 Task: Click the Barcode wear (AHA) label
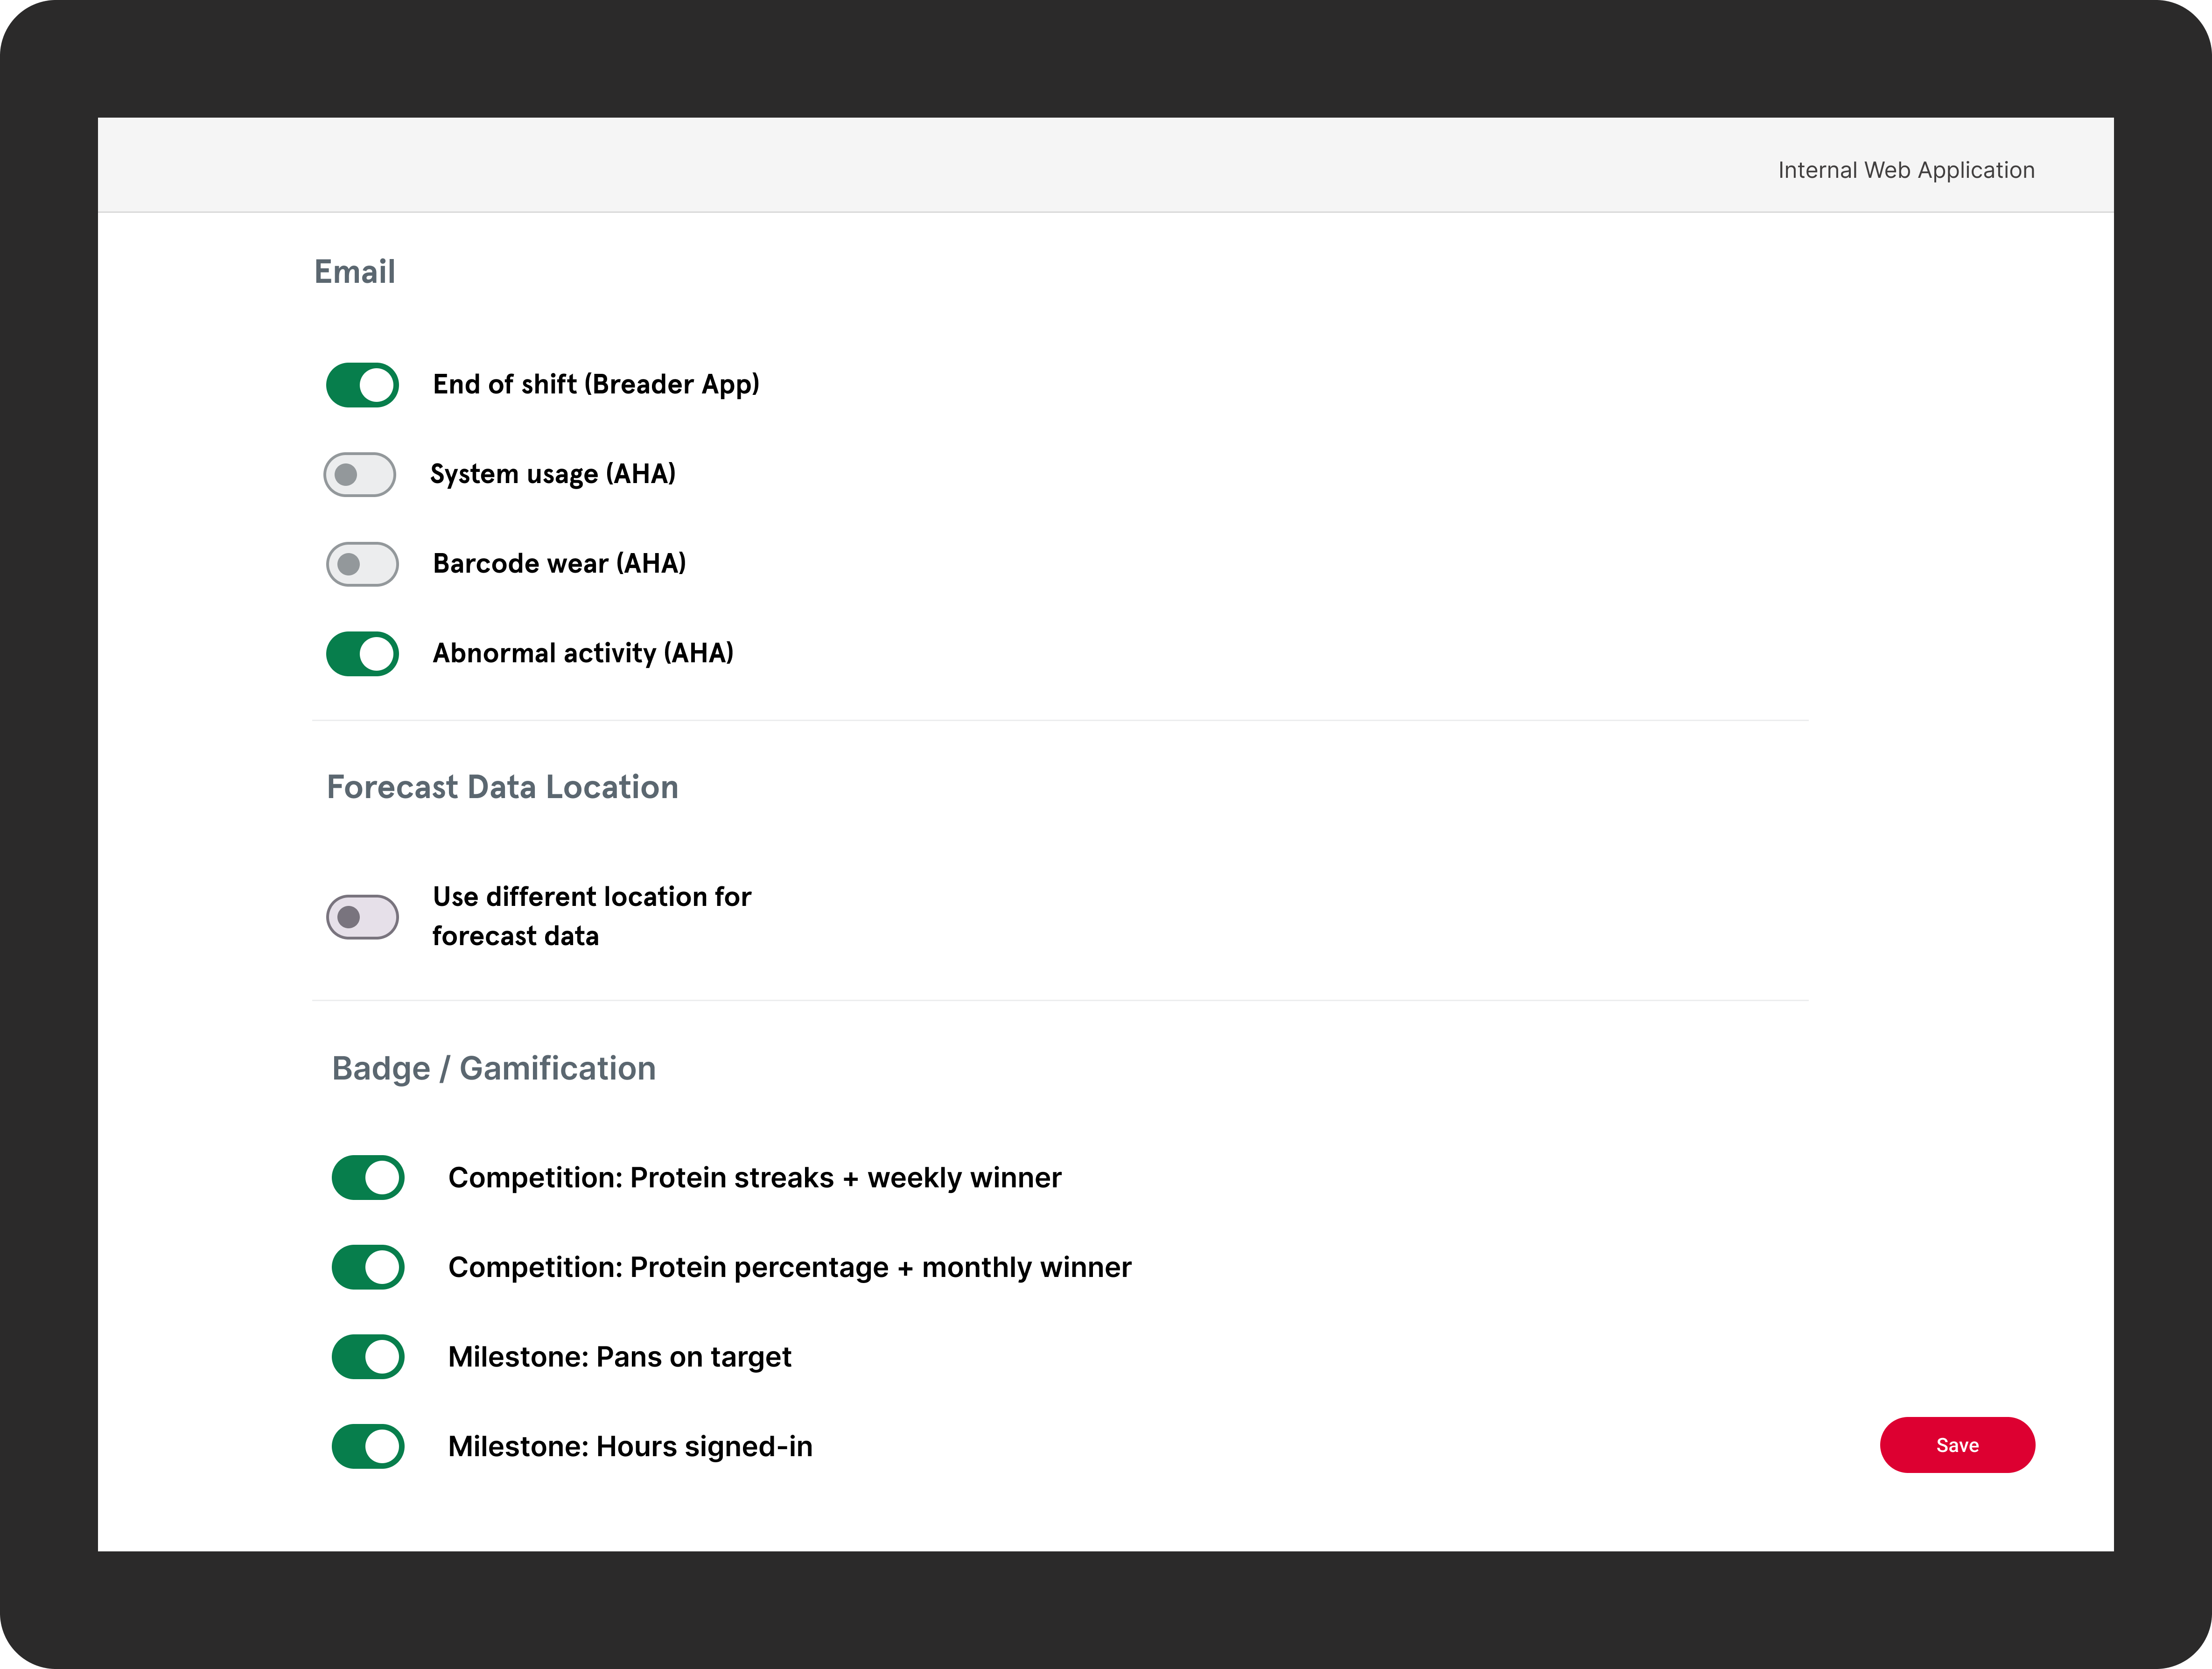tap(559, 564)
